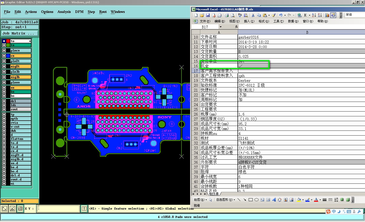Open the Name Box dropdown beside B17
This screenshot has height=222, width=365.
click(221, 27)
